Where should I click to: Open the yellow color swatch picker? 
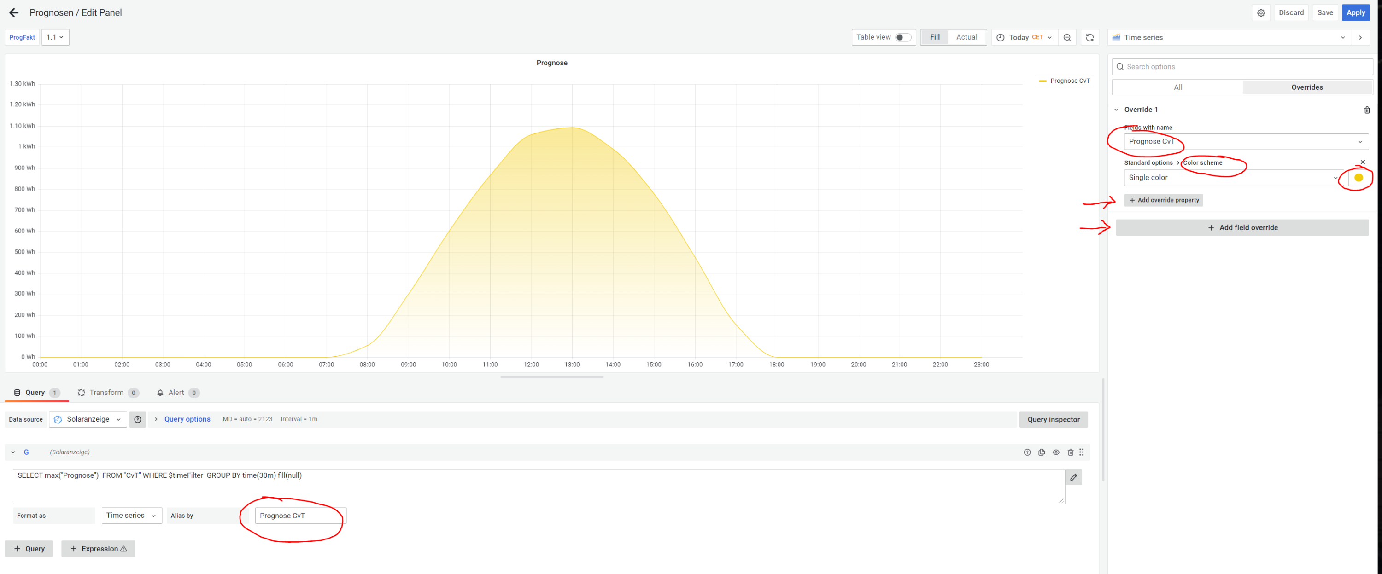(x=1359, y=178)
